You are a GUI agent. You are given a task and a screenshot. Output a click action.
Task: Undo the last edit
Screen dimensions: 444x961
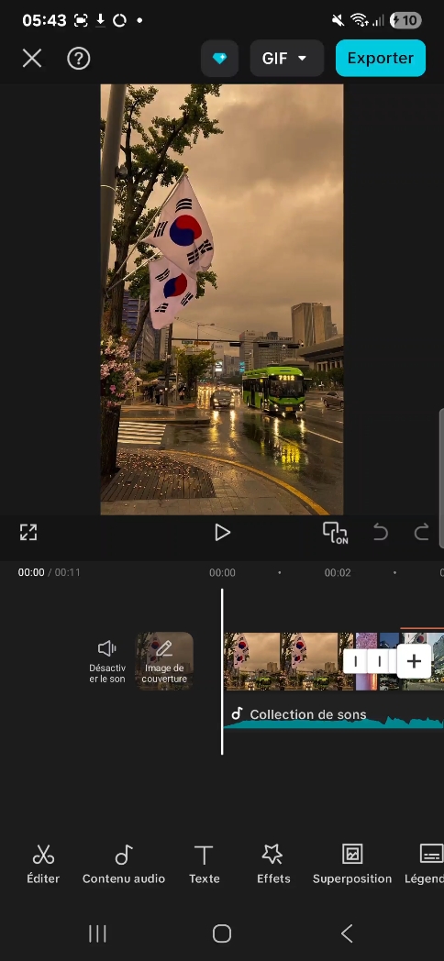380,533
